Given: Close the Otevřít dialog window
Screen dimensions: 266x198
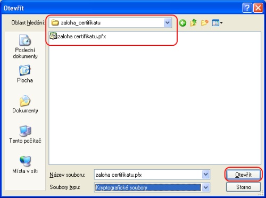Looking at the screenshot, I should [258, 8].
